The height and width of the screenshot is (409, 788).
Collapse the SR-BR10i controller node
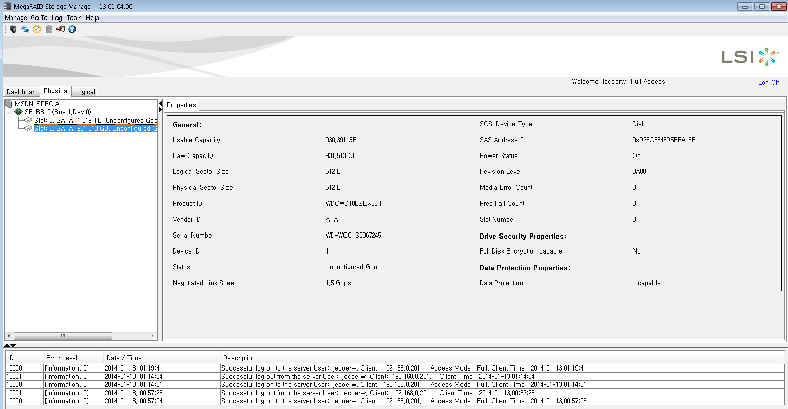point(9,112)
